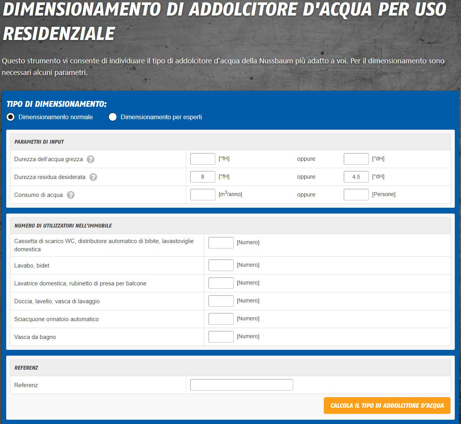
Task: Click the 'Durezza dell'acqua grezza' label
Action: [49, 159]
